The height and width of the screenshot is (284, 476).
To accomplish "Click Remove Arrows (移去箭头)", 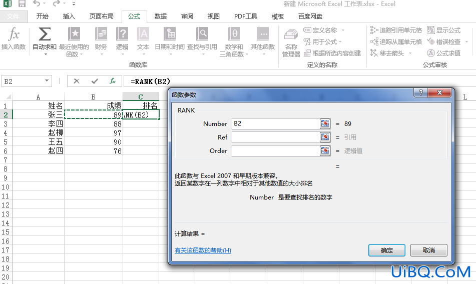I will coord(387,53).
